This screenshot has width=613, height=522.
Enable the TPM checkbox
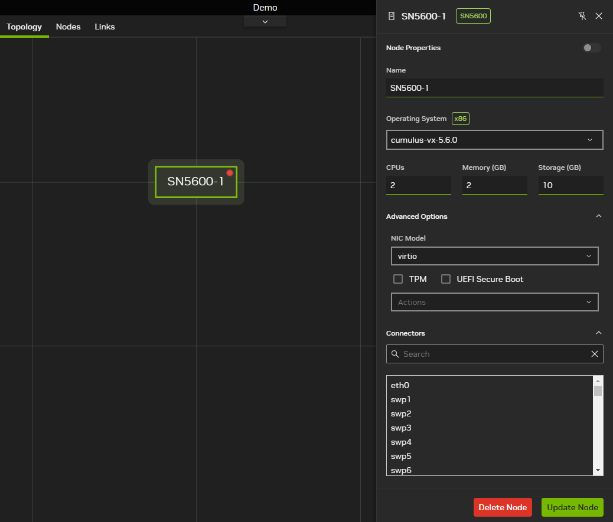398,279
